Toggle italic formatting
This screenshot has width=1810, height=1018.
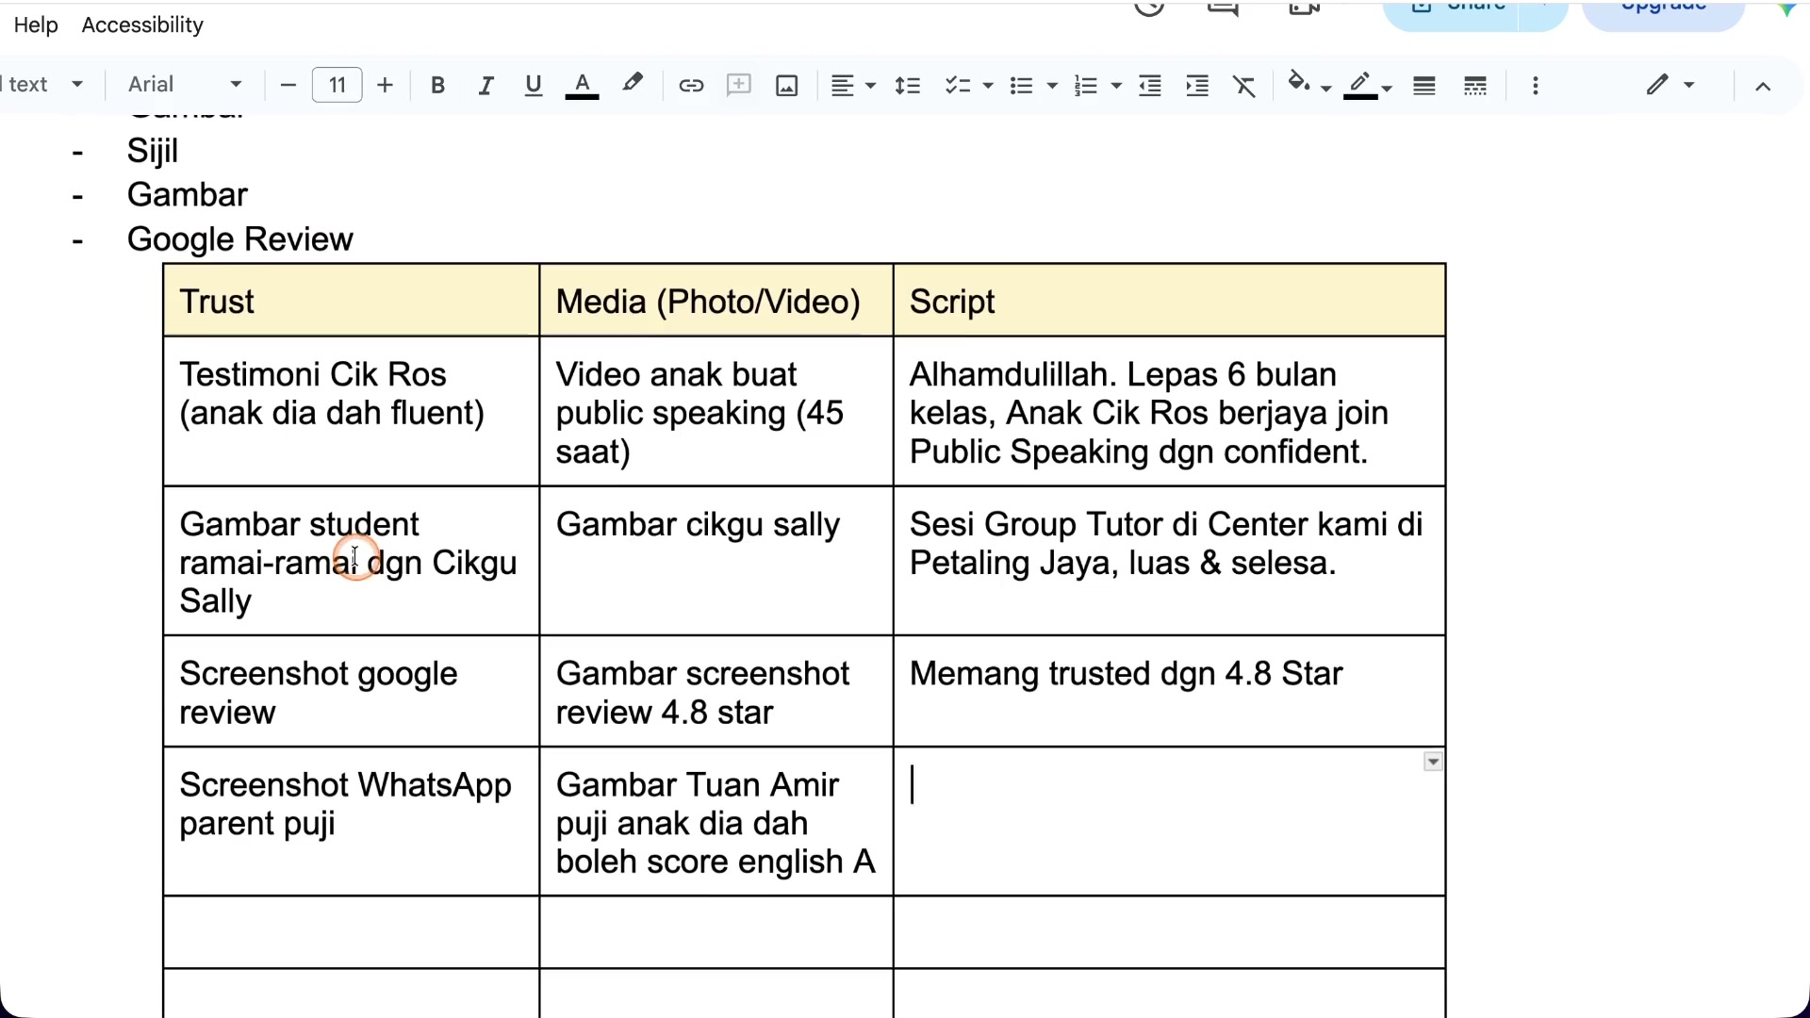point(485,86)
